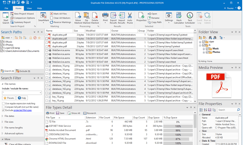Open the Task Scheduler

pyautogui.click(x=190, y=18)
